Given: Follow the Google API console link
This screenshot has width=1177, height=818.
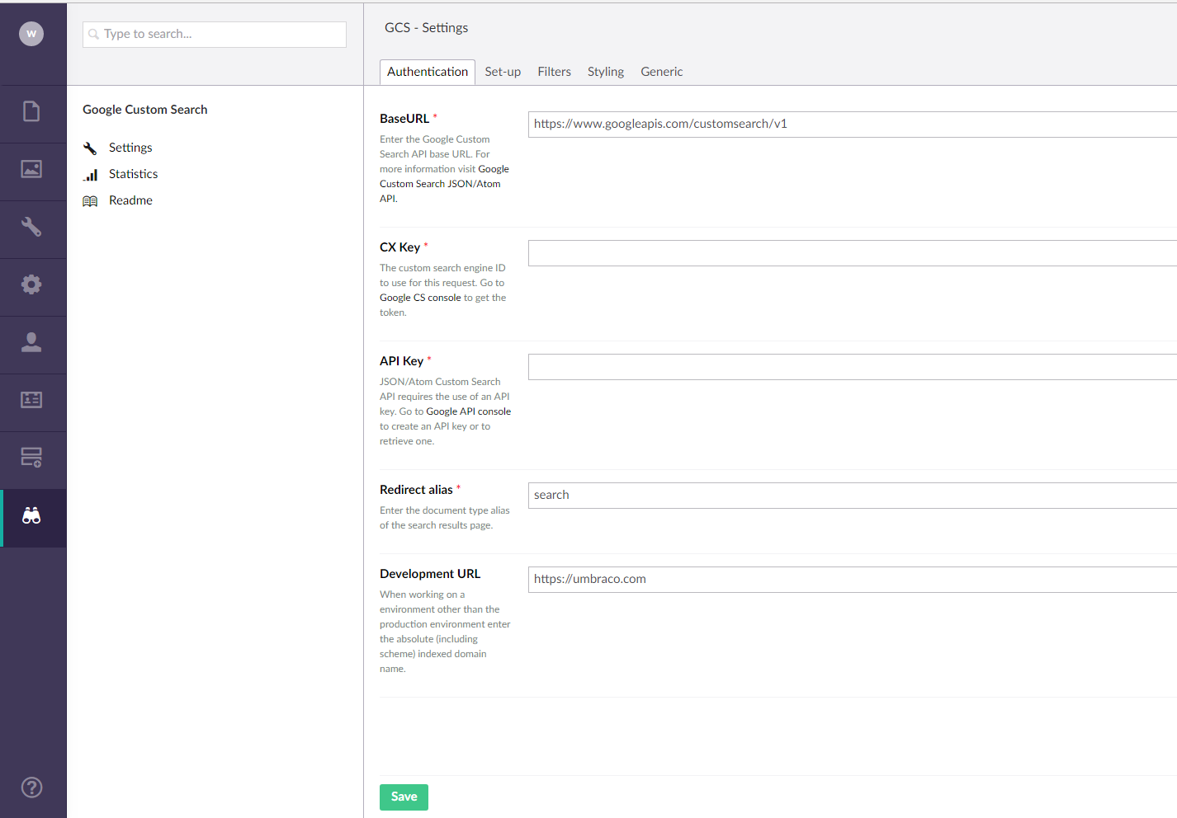Looking at the screenshot, I should [x=468, y=411].
